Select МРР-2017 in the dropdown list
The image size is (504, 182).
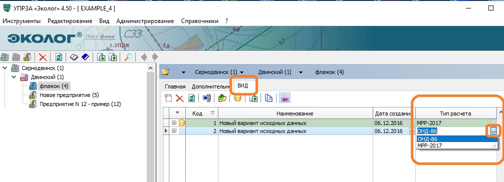click(x=457, y=145)
